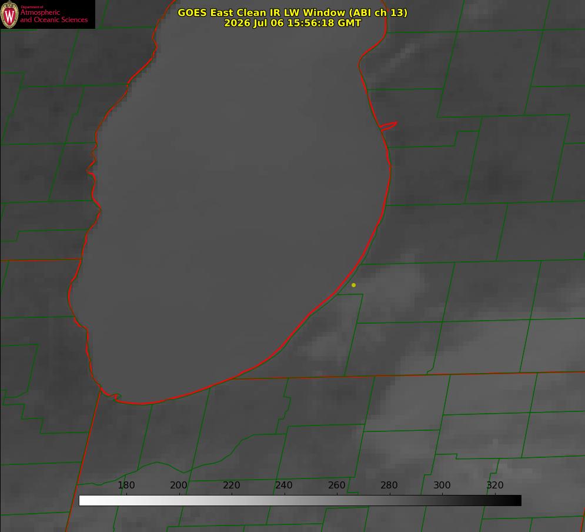Click the GOES East Clean IR title text
This screenshot has height=532, width=585.
pyautogui.click(x=292, y=12)
